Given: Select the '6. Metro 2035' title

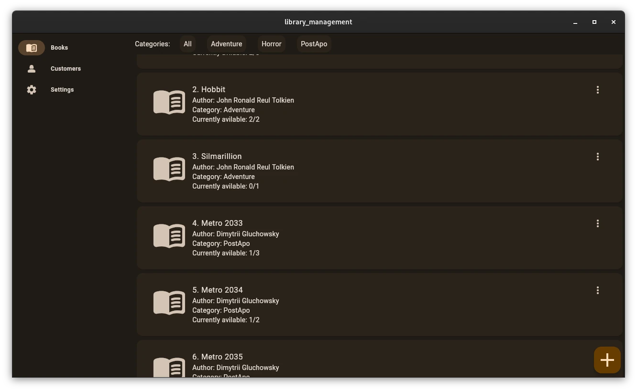Looking at the screenshot, I should [218, 357].
